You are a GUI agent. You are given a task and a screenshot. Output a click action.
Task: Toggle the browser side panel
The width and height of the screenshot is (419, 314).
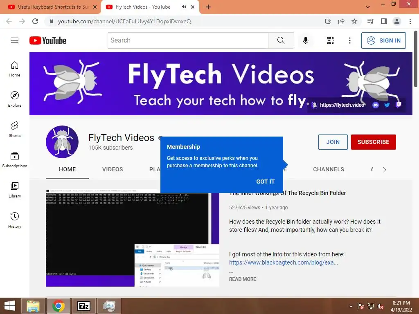click(384, 21)
